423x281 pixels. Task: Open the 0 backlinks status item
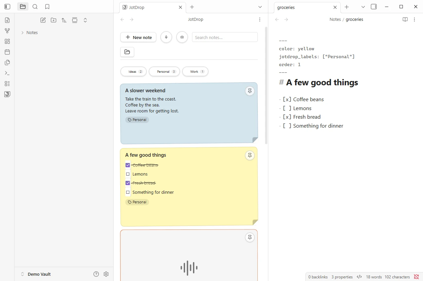pos(318,277)
